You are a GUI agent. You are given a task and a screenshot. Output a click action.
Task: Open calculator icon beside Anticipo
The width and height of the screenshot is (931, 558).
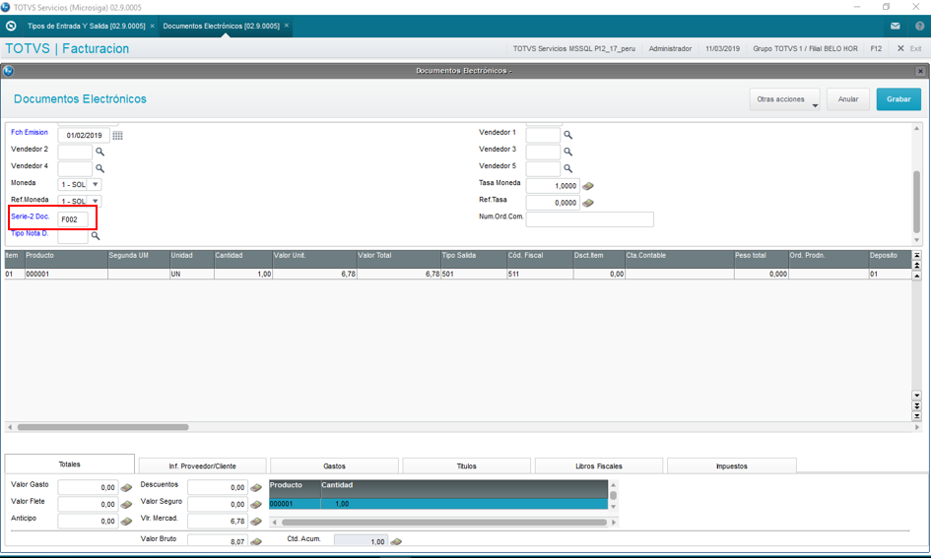pyautogui.click(x=126, y=522)
